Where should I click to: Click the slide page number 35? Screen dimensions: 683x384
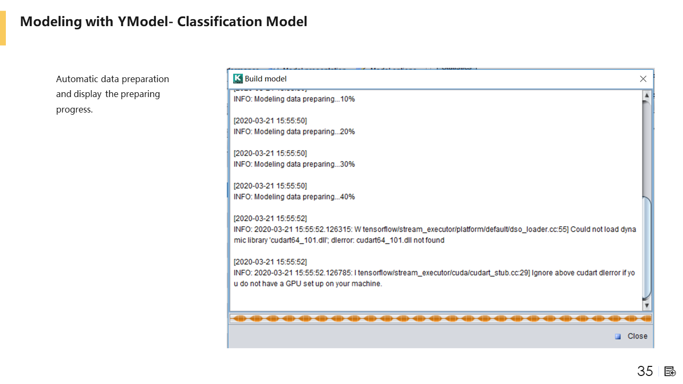click(x=645, y=371)
